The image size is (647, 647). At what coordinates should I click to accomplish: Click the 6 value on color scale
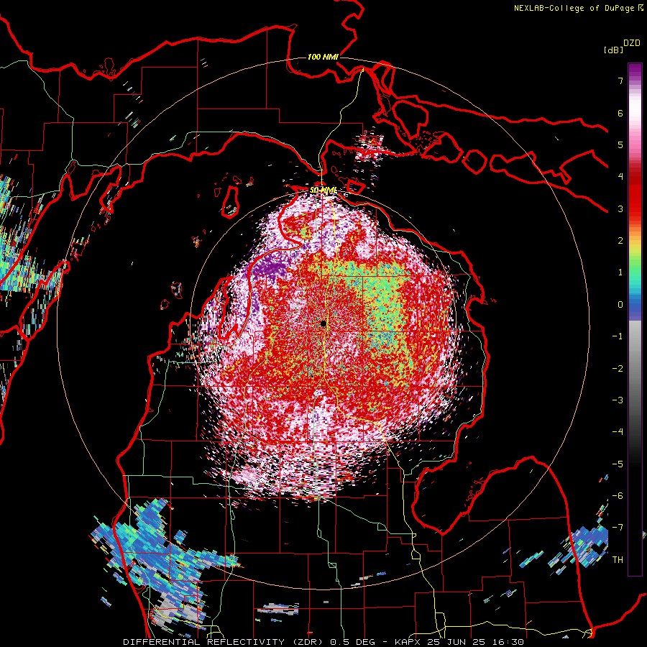[x=620, y=113]
